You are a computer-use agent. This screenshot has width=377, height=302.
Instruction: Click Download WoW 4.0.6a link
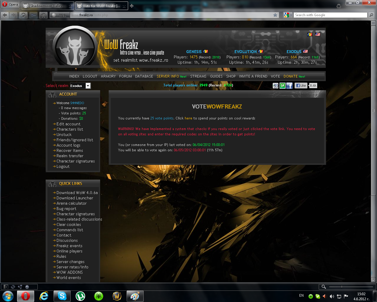(x=77, y=193)
